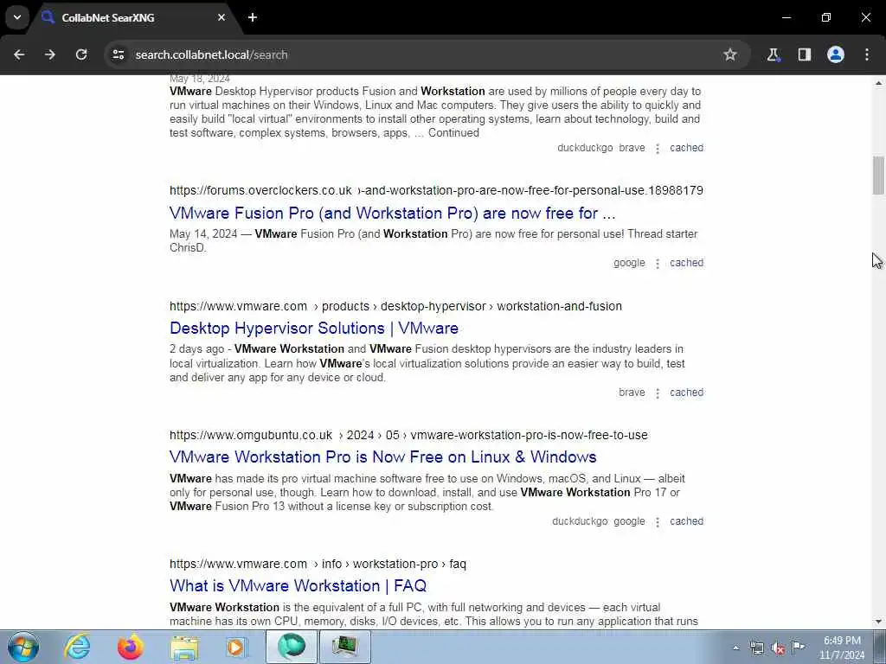Expand options dots beside overclockers result's cached
Screen dimensions: 886x664
pyautogui.click(x=658, y=263)
